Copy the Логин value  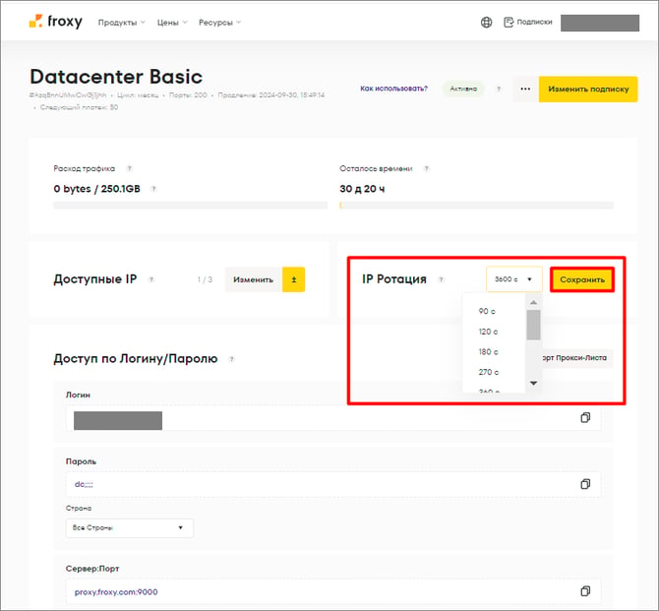585,417
